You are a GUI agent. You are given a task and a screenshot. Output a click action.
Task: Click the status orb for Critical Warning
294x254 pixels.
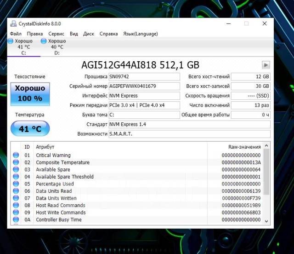tap(16, 155)
